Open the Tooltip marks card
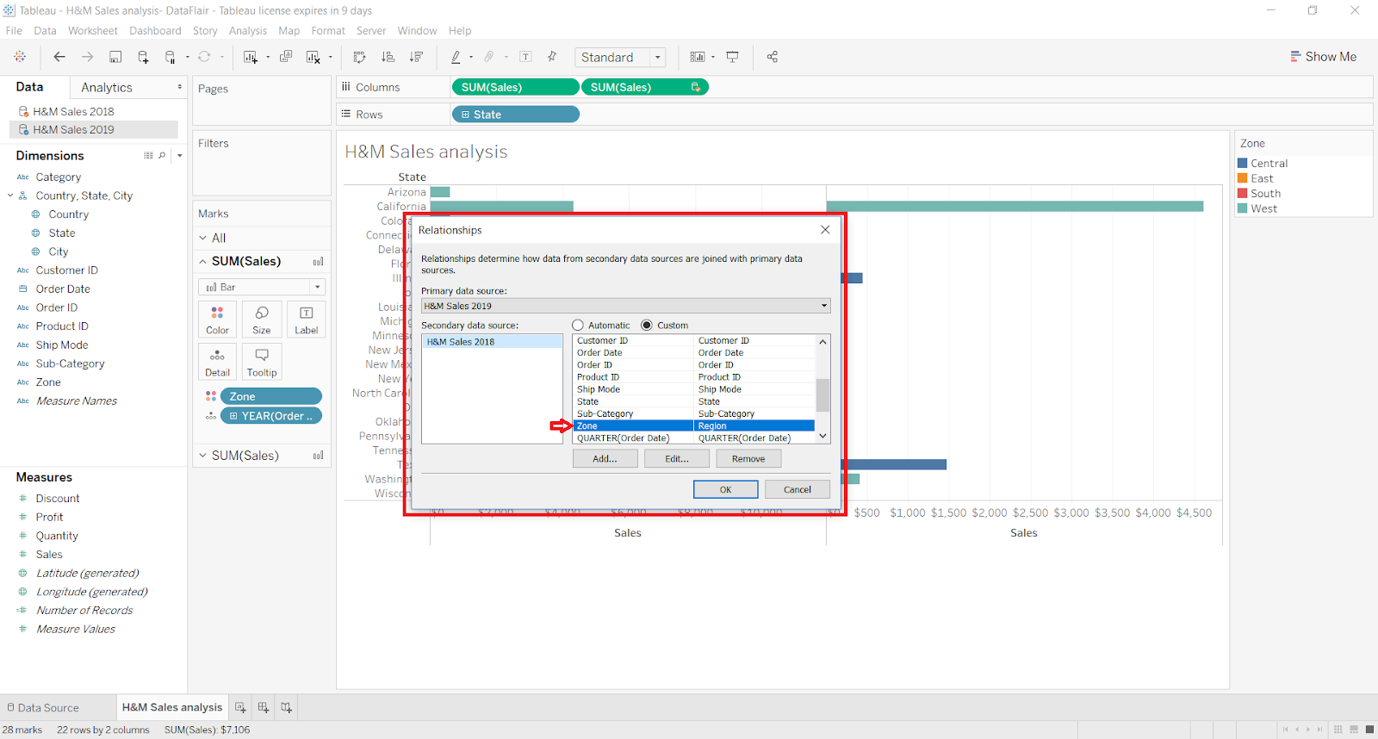 pos(262,362)
